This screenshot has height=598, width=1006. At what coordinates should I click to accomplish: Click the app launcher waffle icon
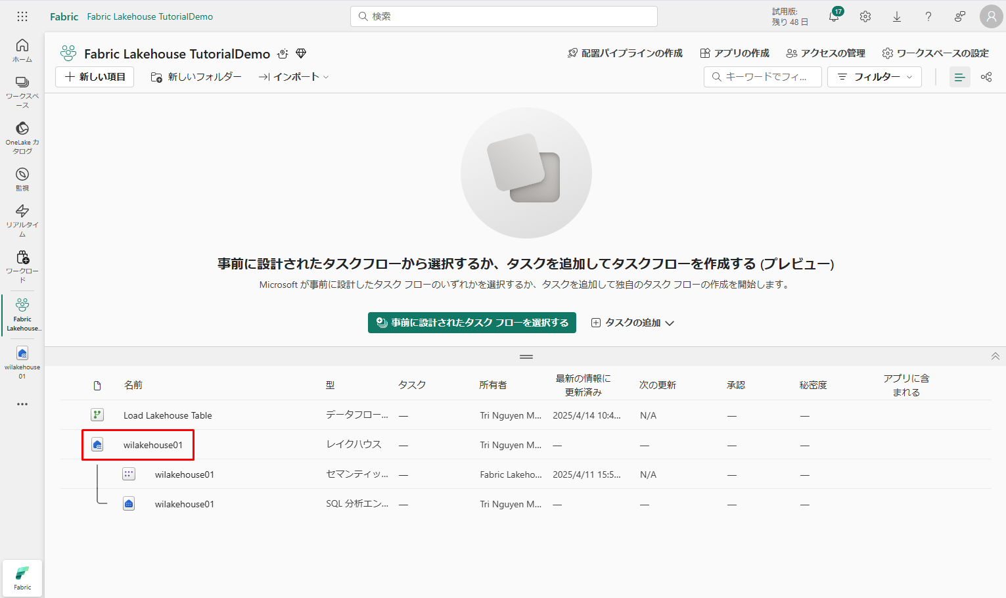pyautogui.click(x=22, y=16)
